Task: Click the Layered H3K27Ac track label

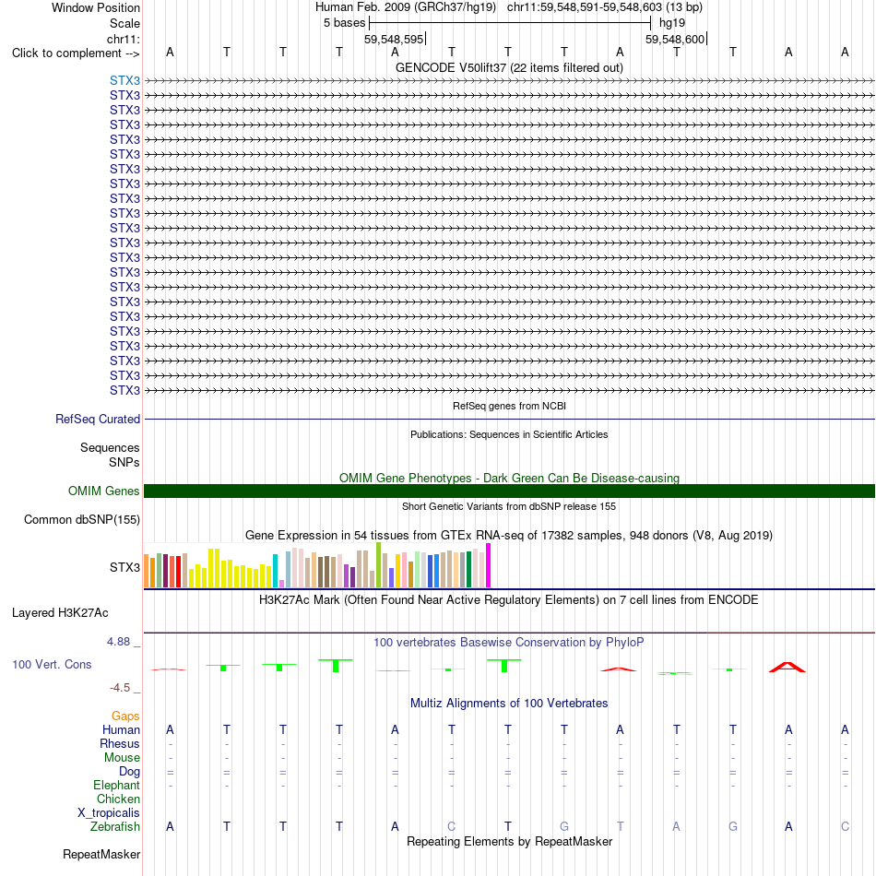Action: 60,613
